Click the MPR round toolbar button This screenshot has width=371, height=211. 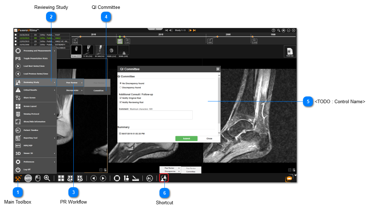pos(28,178)
